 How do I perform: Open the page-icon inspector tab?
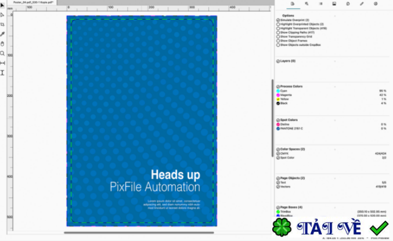(x=348, y=3)
